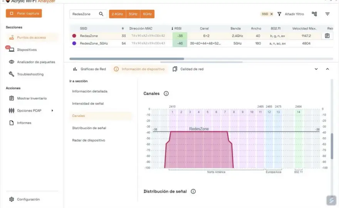This screenshot has width=339, height=208.
Task: Open Troubleshooting section
Action: coord(30,74)
